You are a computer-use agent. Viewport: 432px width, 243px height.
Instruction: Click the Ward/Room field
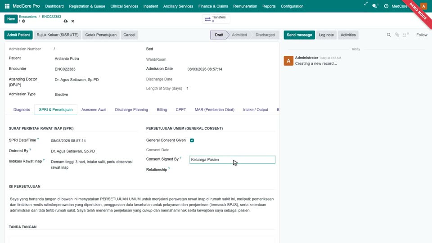click(x=231, y=59)
